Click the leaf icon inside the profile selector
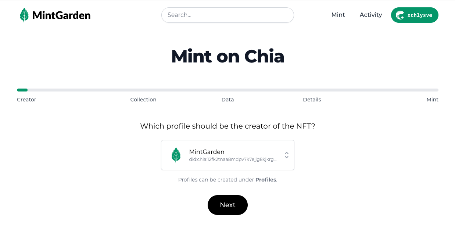This screenshot has height=237, width=455. (x=176, y=154)
